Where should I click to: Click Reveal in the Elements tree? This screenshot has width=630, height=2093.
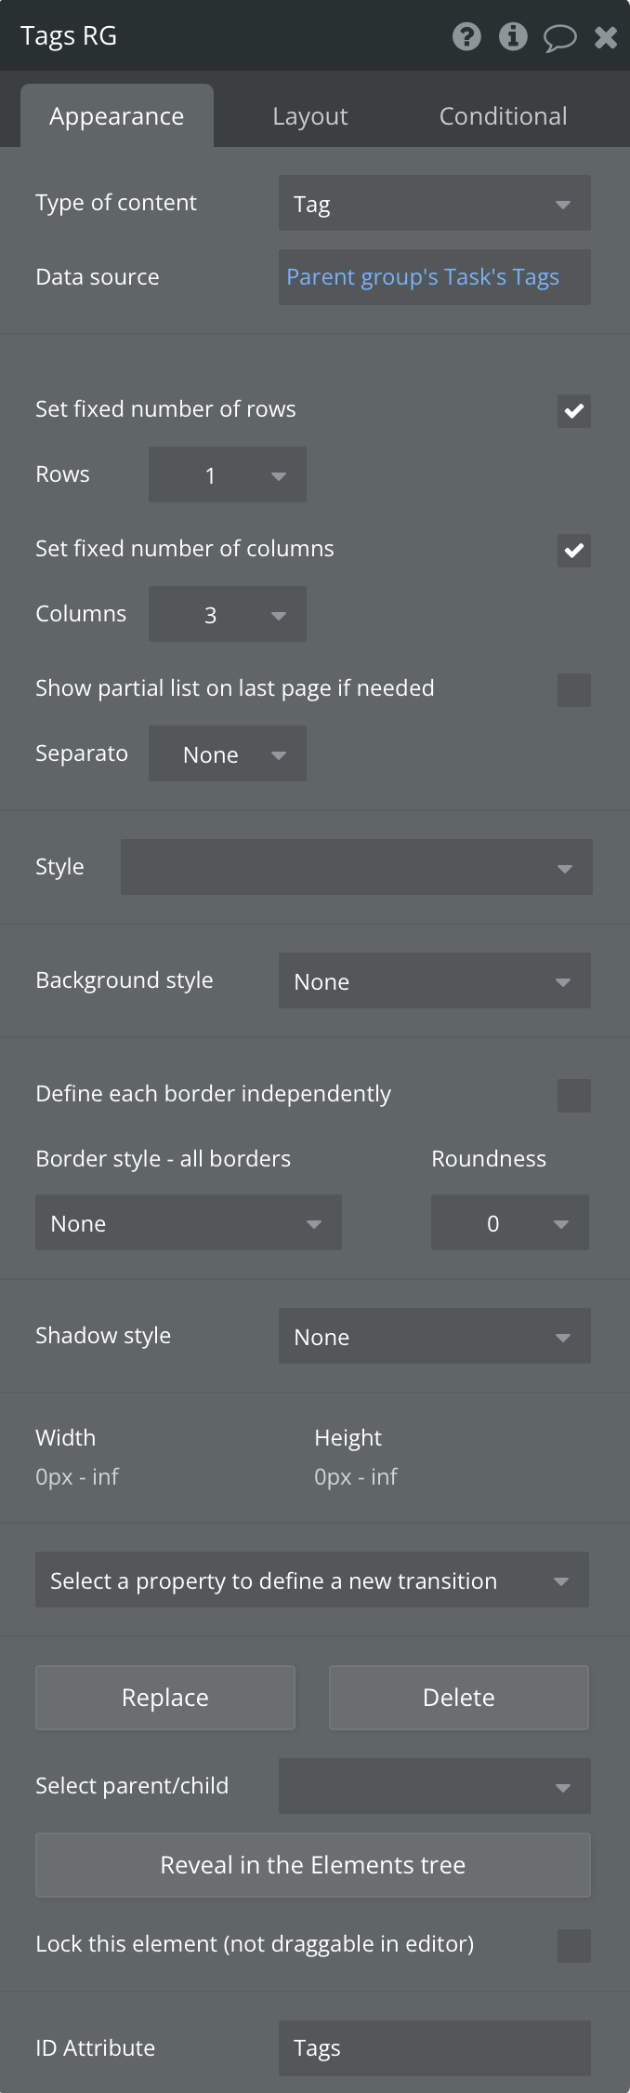tap(313, 1865)
